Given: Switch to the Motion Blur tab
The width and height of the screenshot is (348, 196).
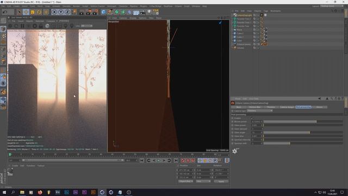Looking at the screenshot, I should [x=255, y=107].
